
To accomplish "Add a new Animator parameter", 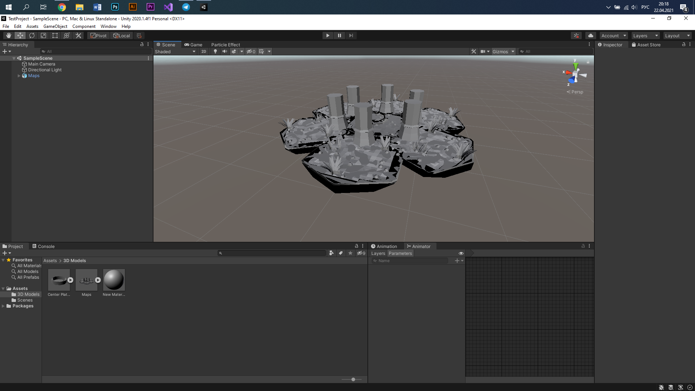I will [x=459, y=261].
